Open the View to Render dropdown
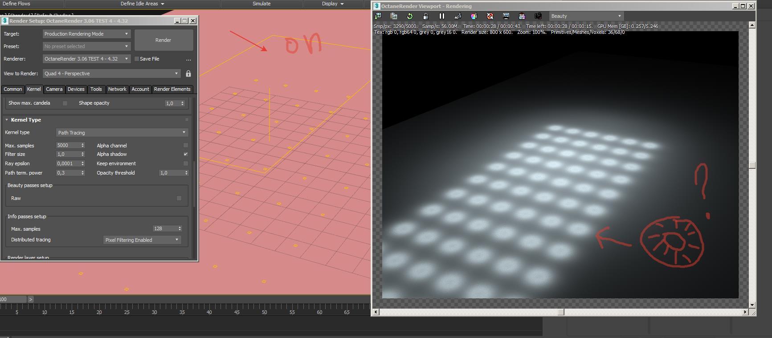The image size is (772, 338). 111,73
